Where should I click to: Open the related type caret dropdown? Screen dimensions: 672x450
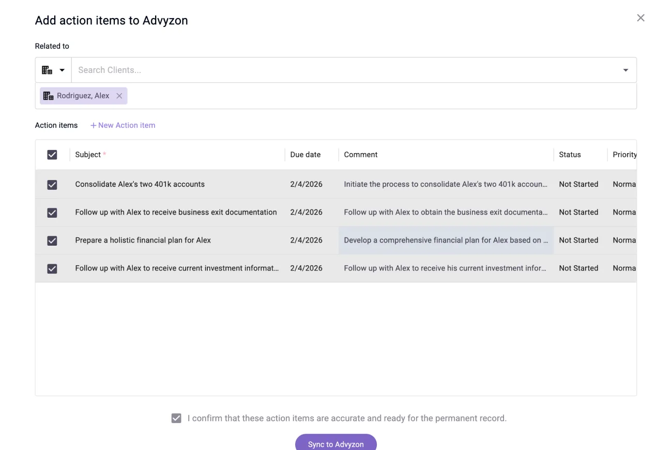click(x=62, y=70)
